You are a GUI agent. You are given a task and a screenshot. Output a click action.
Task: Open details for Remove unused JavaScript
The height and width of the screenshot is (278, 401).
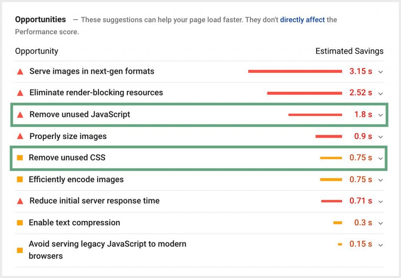(380, 115)
